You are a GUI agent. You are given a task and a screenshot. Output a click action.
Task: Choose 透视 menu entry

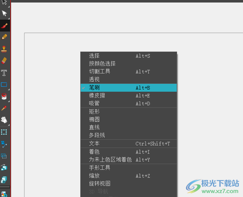(129, 80)
